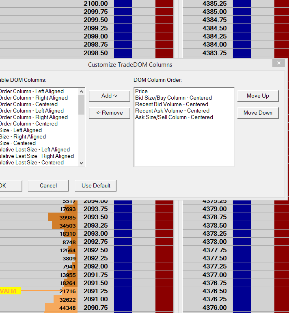This screenshot has height=313, width=289.
Task: Click price 2093.50 in left DOM
Action: [96, 217]
